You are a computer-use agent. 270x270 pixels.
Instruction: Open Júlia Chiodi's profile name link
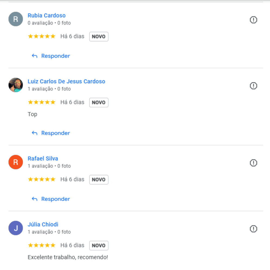43,224
